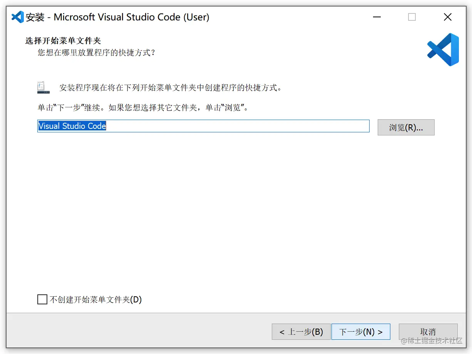Go back with the 上一步(B) button

pos(301,332)
